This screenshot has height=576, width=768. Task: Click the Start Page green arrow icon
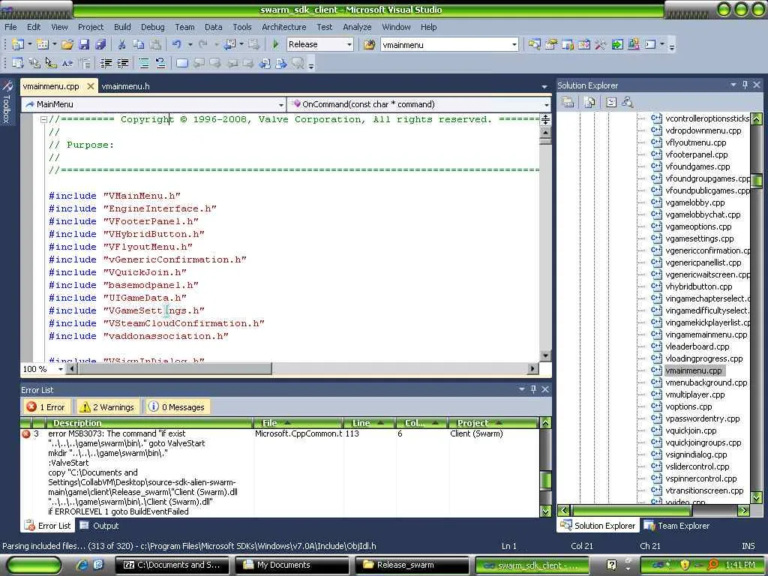coord(617,44)
